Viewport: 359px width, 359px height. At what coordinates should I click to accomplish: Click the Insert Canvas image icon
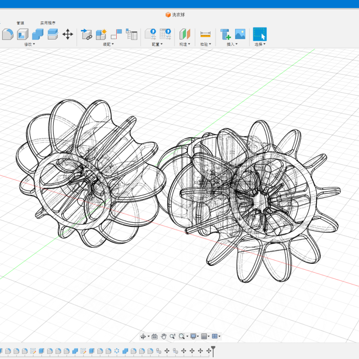[x=240, y=34]
